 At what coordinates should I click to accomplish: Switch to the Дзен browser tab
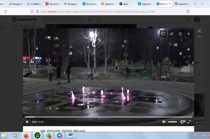pyautogui.click(x=124, y=4)
